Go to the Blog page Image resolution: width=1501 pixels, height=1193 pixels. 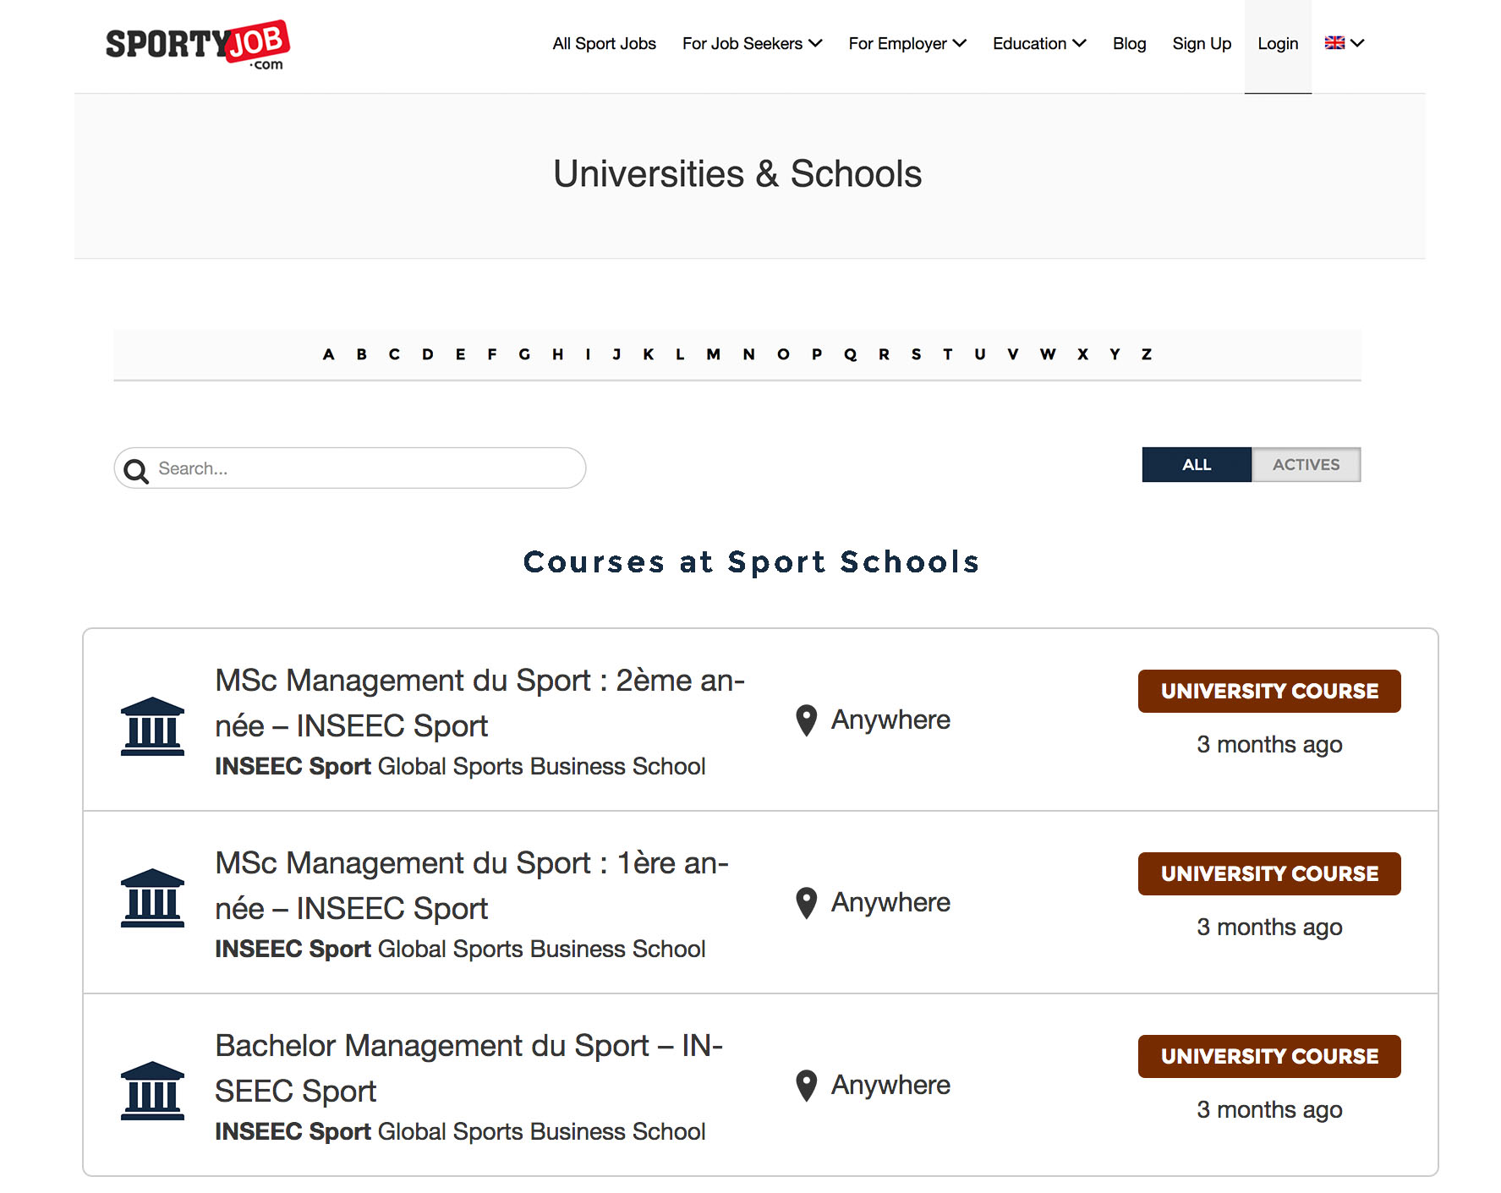click(1129, 43)
